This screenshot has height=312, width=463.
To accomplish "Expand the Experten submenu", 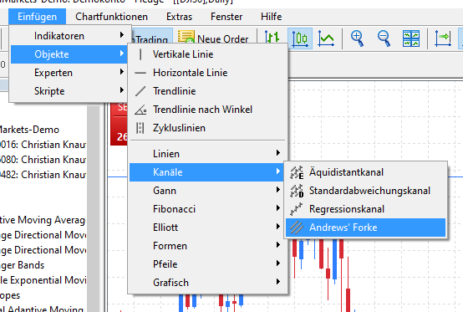I will click(x=69, y=73).
